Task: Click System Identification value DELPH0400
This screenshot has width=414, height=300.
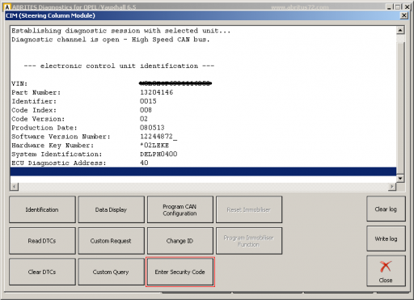Action: point(158,154)
